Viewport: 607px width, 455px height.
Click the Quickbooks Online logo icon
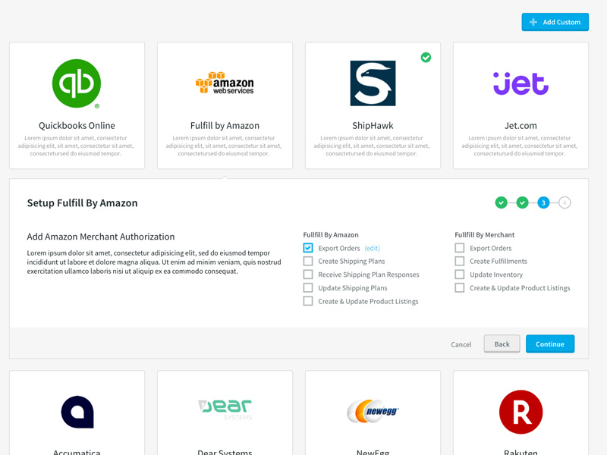point(77,83)
